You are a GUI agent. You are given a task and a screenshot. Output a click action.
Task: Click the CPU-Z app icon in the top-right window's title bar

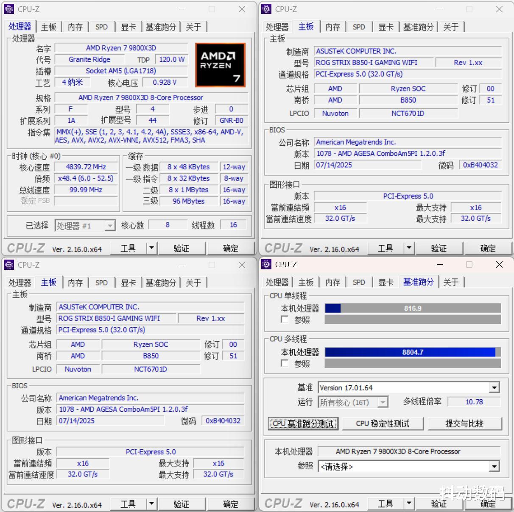coord(266,9)
